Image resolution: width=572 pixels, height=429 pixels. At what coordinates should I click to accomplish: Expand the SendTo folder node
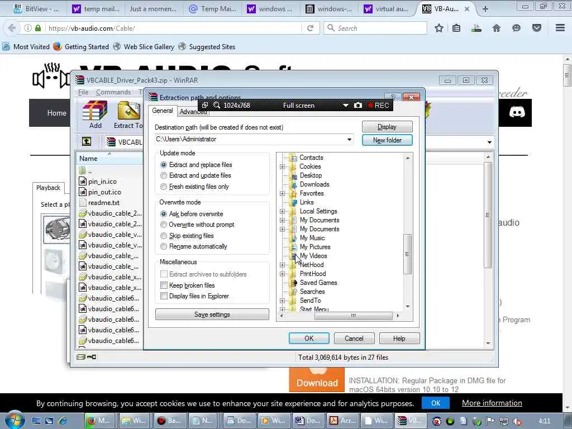[x=282, y=301]
